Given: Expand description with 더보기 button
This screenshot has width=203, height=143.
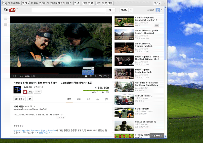Looking at the screenshot, I should [61, 117].
